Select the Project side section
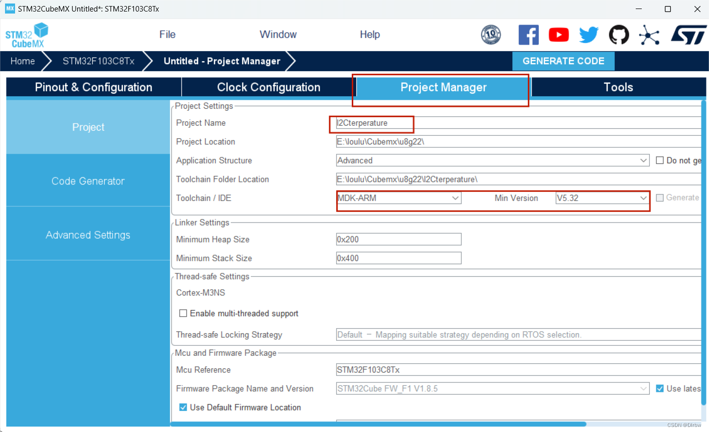 point(88,127)
